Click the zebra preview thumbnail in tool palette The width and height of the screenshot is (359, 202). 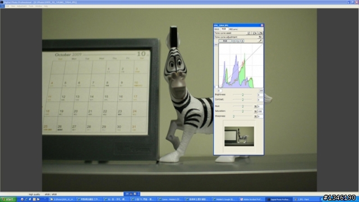click(239, 136)
